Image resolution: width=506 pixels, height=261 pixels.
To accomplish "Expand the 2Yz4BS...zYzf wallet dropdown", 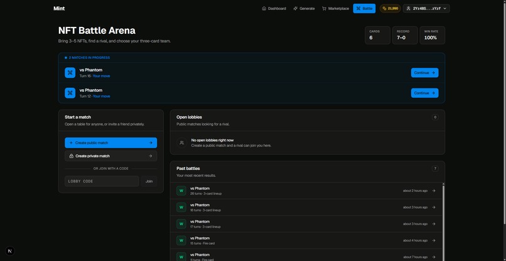I will [x=426, y=8].
